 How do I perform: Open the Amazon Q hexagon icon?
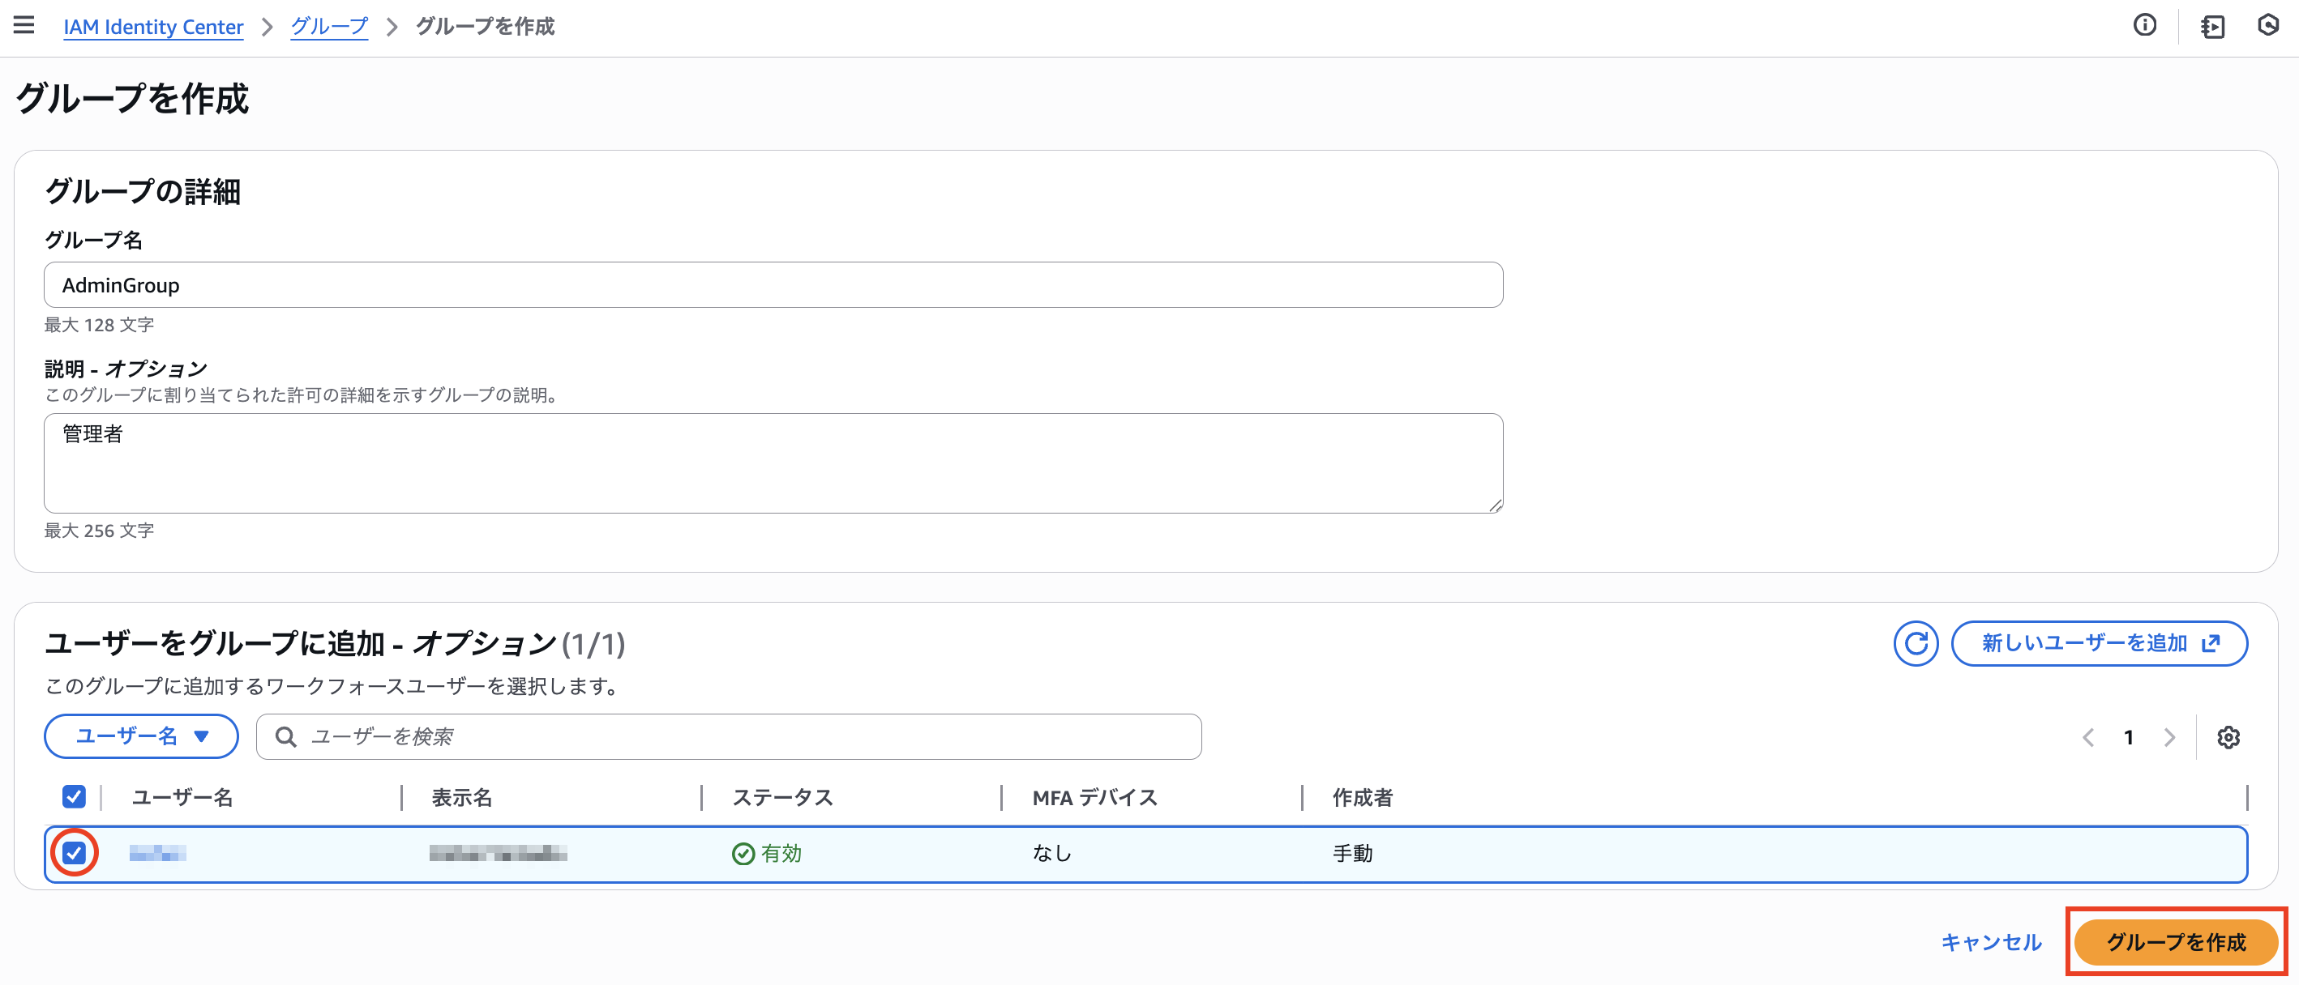[x=2271, y=27]
